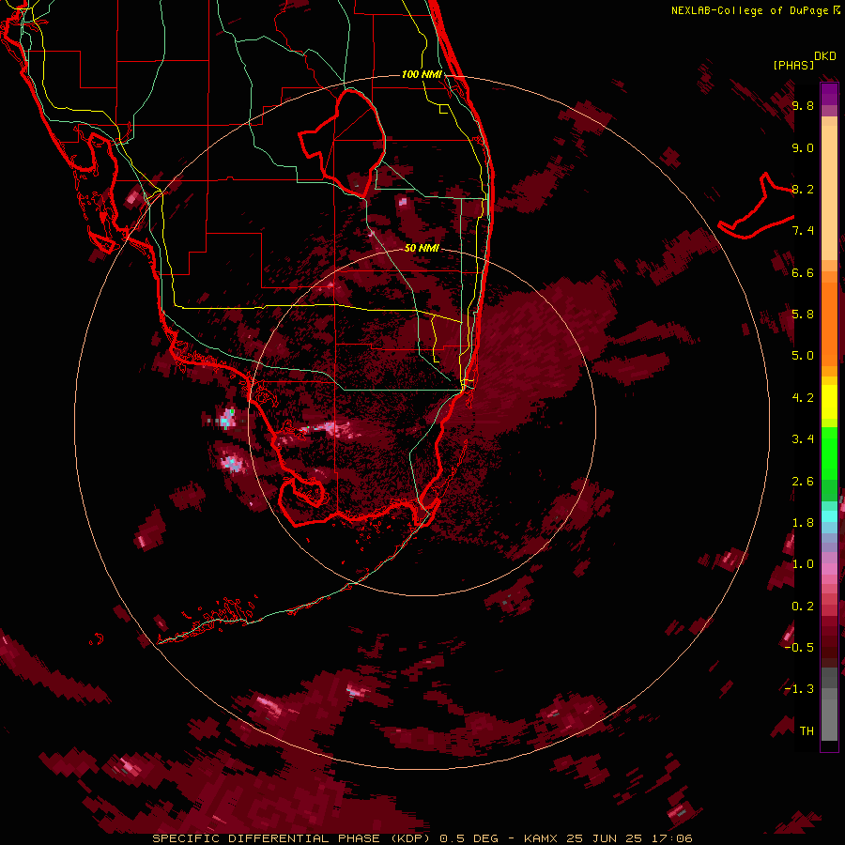This screenshot has width=845, height=845.
Task: Click the 9.0 value on the scale
Action: coord(803,147)
